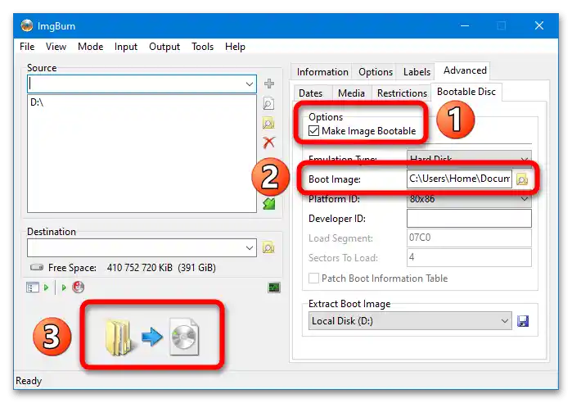
Task: Click the Boot Image path field
Action: point(459,179)
